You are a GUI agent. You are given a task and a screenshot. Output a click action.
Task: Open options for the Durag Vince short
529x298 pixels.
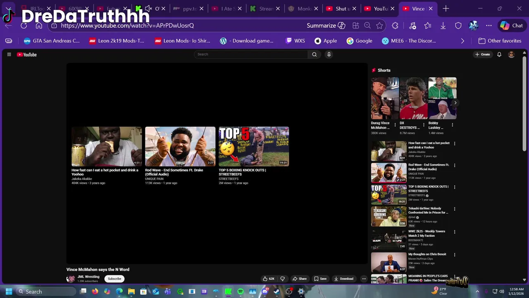395,125
